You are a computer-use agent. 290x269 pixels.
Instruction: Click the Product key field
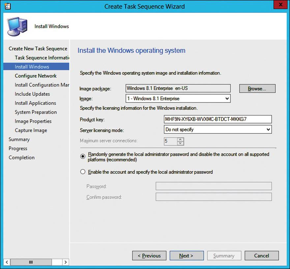(218, 119)
